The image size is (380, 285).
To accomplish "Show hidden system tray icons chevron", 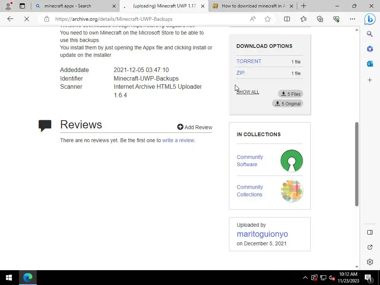I will 305,278.
